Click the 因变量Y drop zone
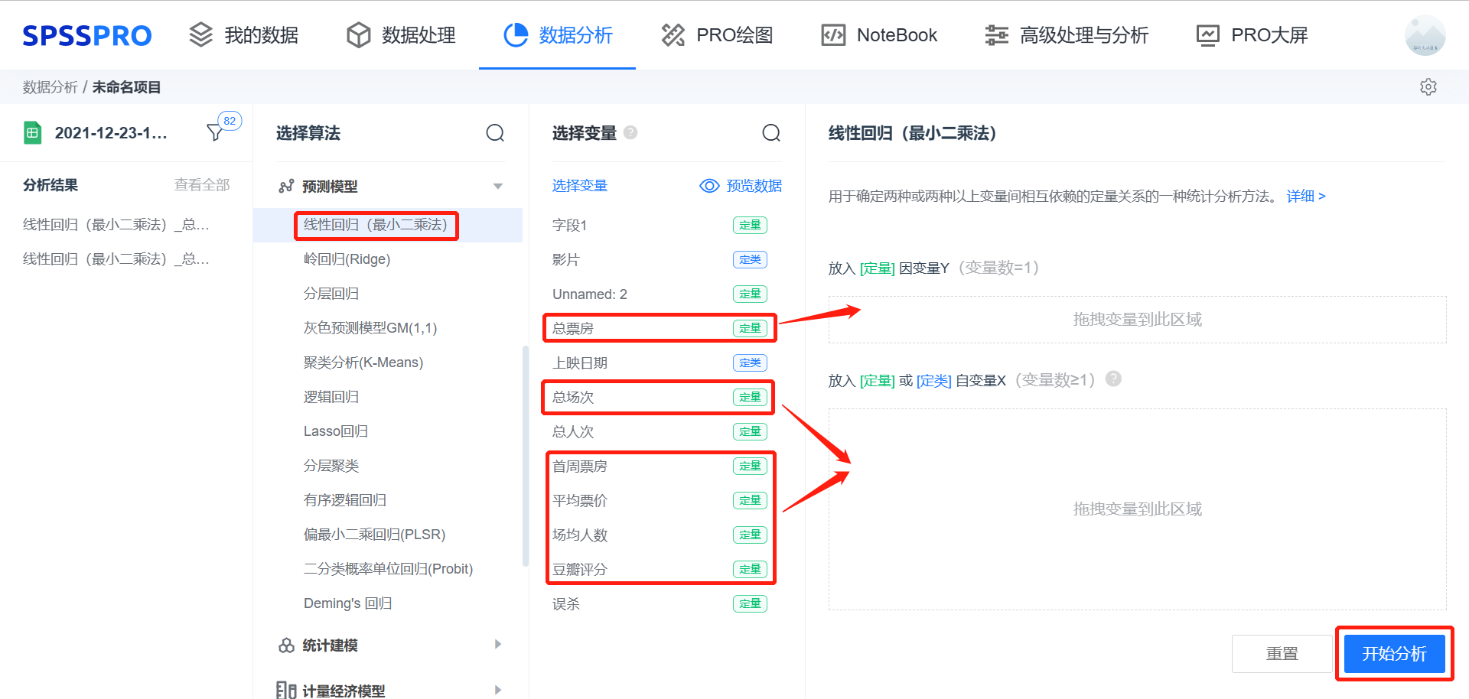The width and height of the screenshot is (1469, 699). (1137, 320)
